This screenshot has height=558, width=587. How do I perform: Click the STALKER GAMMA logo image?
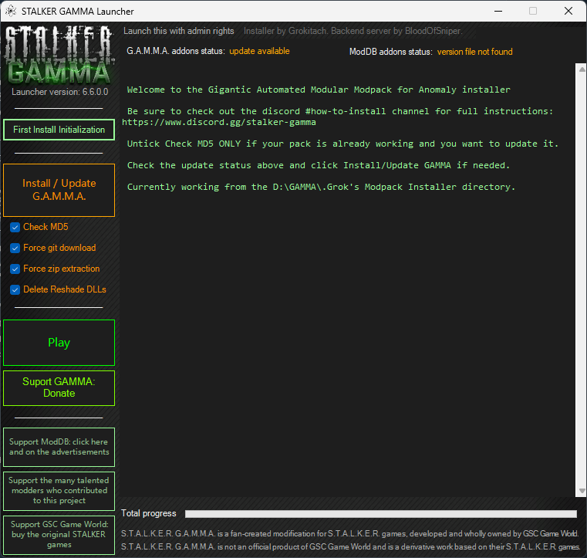(59, 55)
